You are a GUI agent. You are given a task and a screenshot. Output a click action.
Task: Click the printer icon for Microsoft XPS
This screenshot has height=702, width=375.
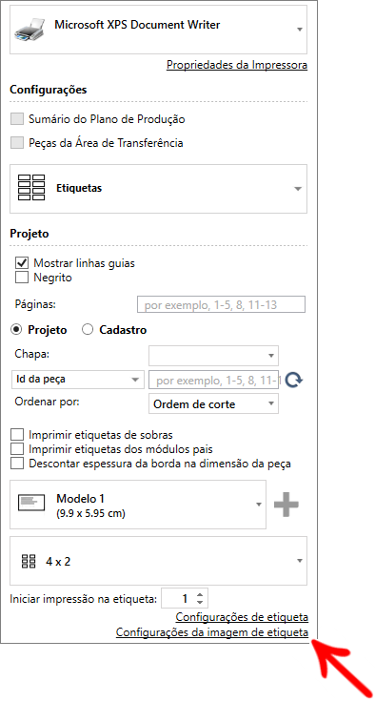(30, 30)
